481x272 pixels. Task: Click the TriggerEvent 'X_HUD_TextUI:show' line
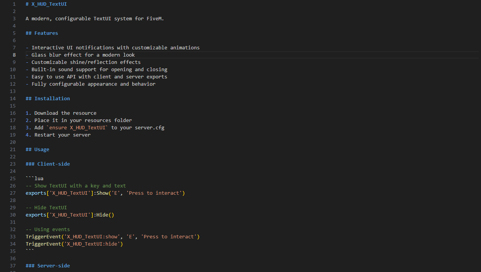(x=113, y=236)
